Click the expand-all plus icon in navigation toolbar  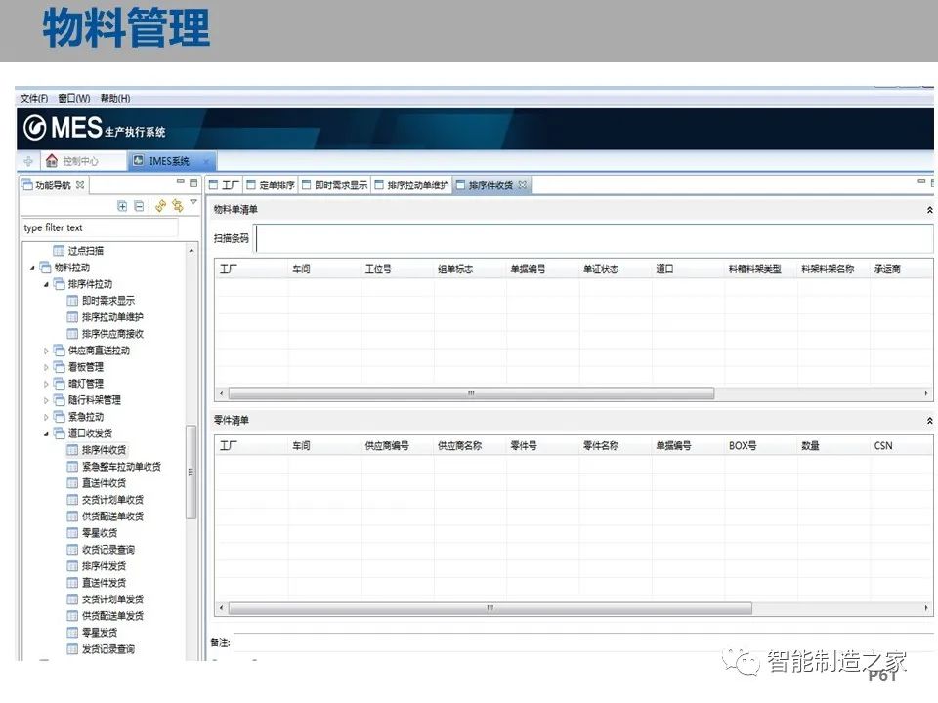122,206
